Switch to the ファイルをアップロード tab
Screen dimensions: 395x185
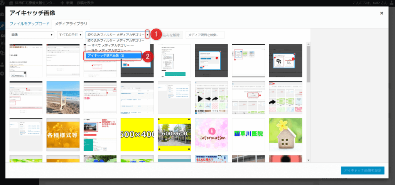pos(30,24)
